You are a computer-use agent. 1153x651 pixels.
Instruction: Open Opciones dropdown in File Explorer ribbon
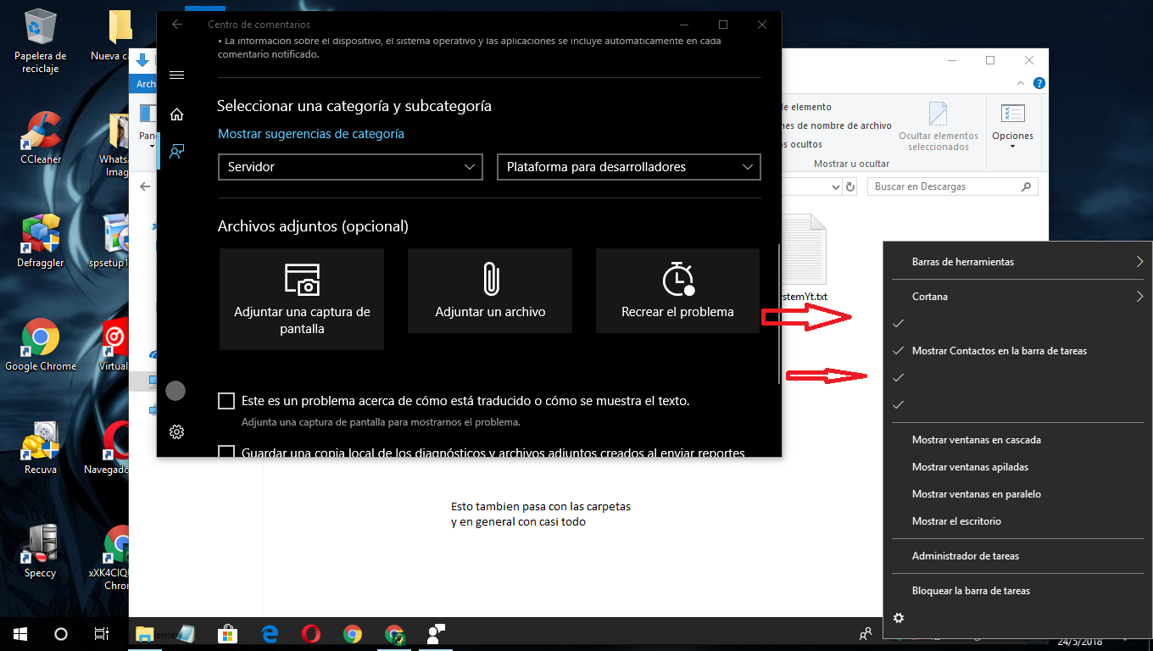[x=1012, y=125]
